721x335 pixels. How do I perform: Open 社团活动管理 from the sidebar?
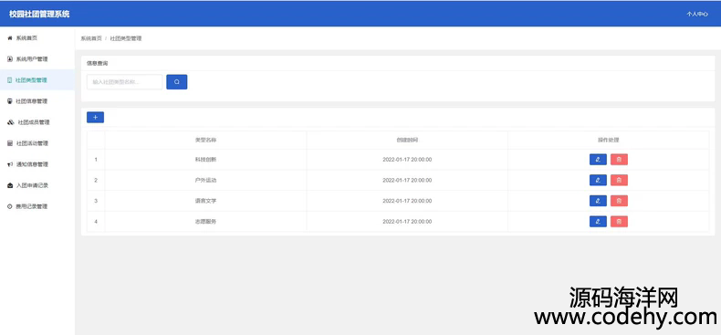(x=37, y=143)
